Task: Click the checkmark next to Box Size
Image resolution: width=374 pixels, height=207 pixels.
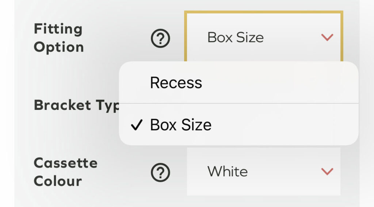Action: tap(136, 125)
